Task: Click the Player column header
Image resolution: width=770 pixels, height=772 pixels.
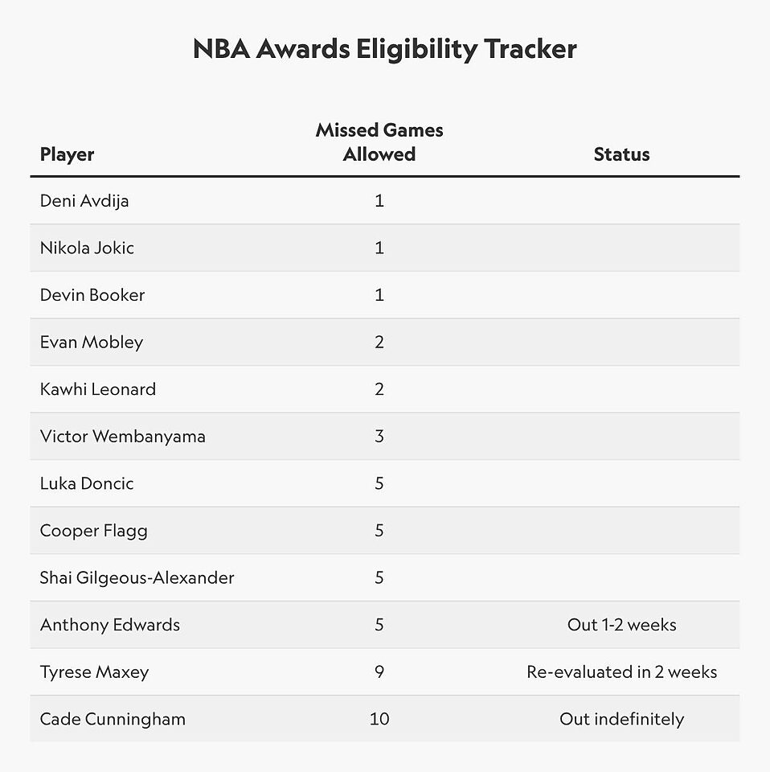Action: coord(68,154)
